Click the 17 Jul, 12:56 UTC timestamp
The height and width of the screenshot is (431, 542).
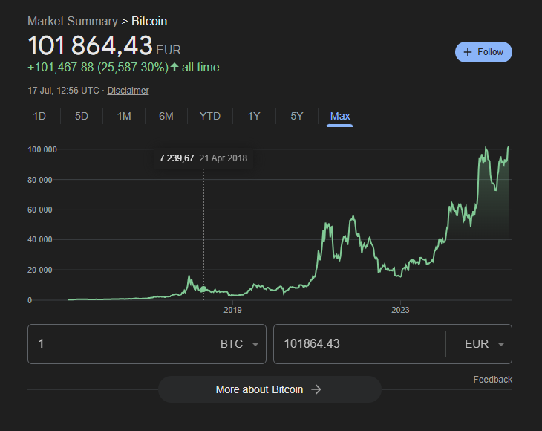pos(63,91)
